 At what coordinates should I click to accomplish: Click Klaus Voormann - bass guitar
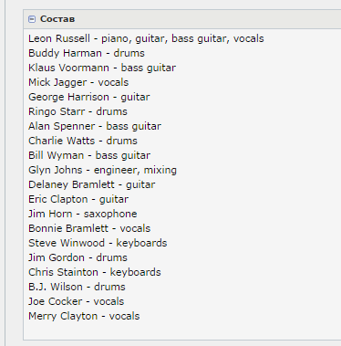pyautogui.click(x=102, y=68)
